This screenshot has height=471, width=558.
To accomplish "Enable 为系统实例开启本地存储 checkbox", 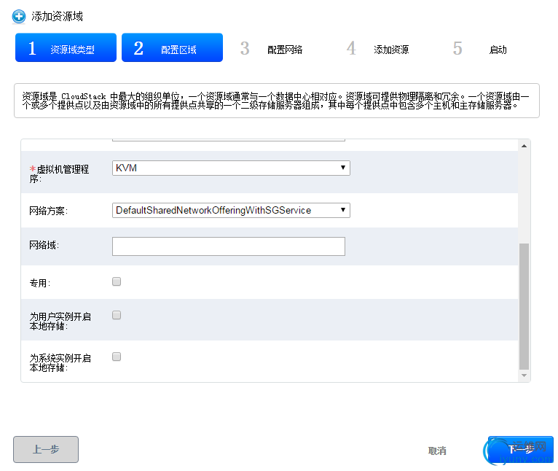I will 117,357.
